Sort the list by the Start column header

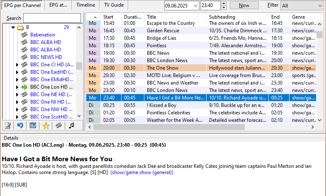pos(108,17)
